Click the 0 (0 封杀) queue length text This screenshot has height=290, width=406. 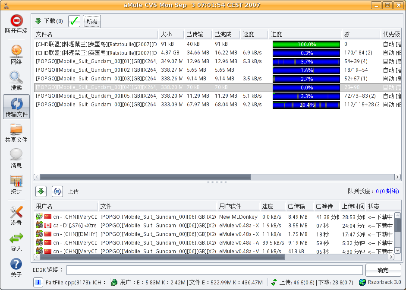coord(387,191)
